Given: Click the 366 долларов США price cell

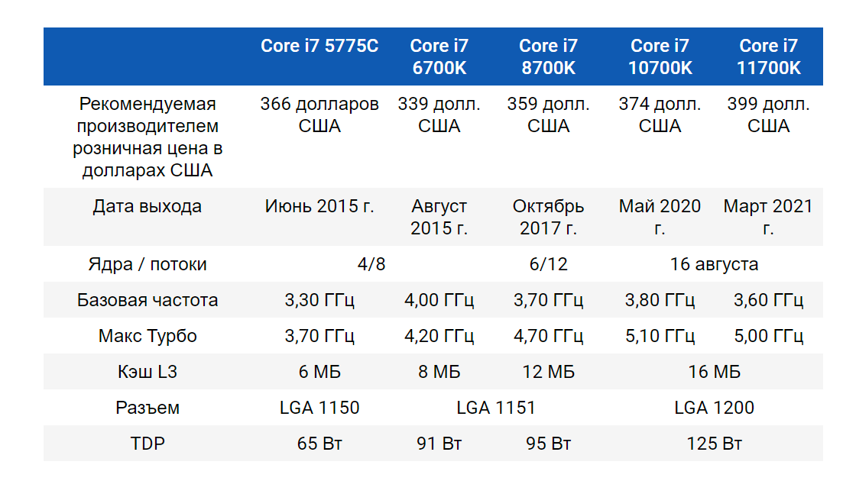Looking at the screenshot, I should point(319,115).
